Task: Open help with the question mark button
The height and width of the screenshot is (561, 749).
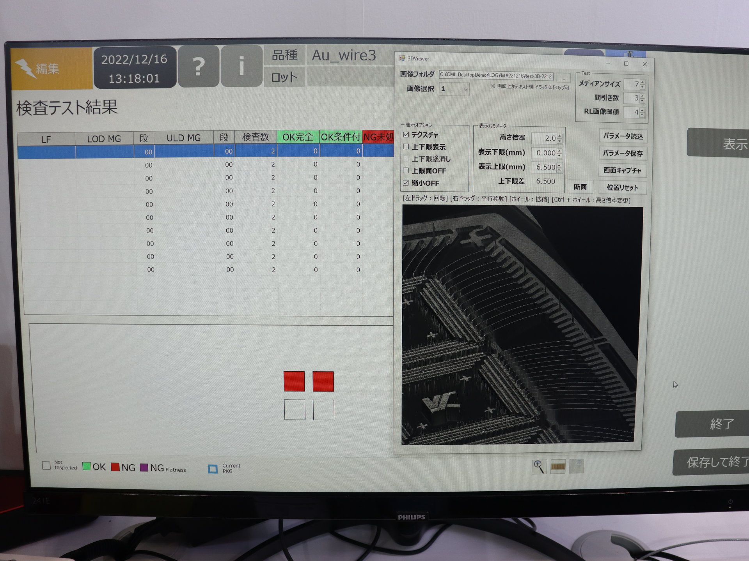Action: coord(198,66)
